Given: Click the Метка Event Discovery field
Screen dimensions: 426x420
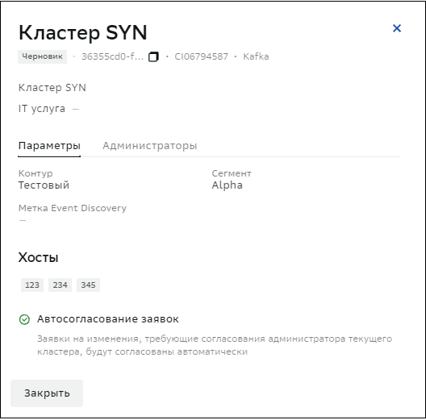Looking at the screenshot, I should click(x=73, y=214).
